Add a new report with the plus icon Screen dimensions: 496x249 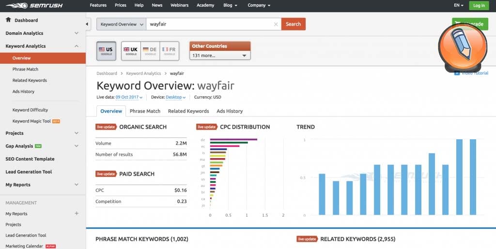pyautogui.click(x=77, y=213)
